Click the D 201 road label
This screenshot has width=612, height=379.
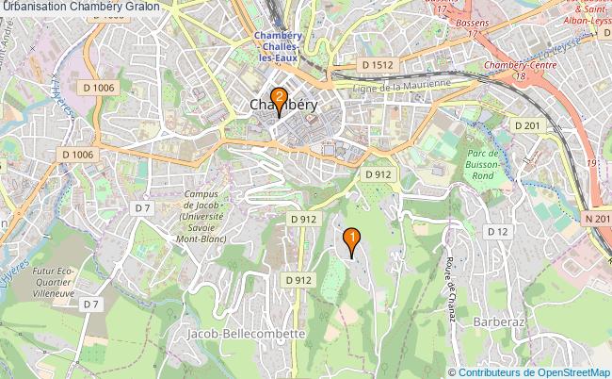pos(527,125)
